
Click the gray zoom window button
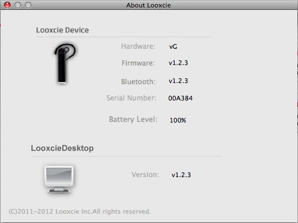[28, 5]
